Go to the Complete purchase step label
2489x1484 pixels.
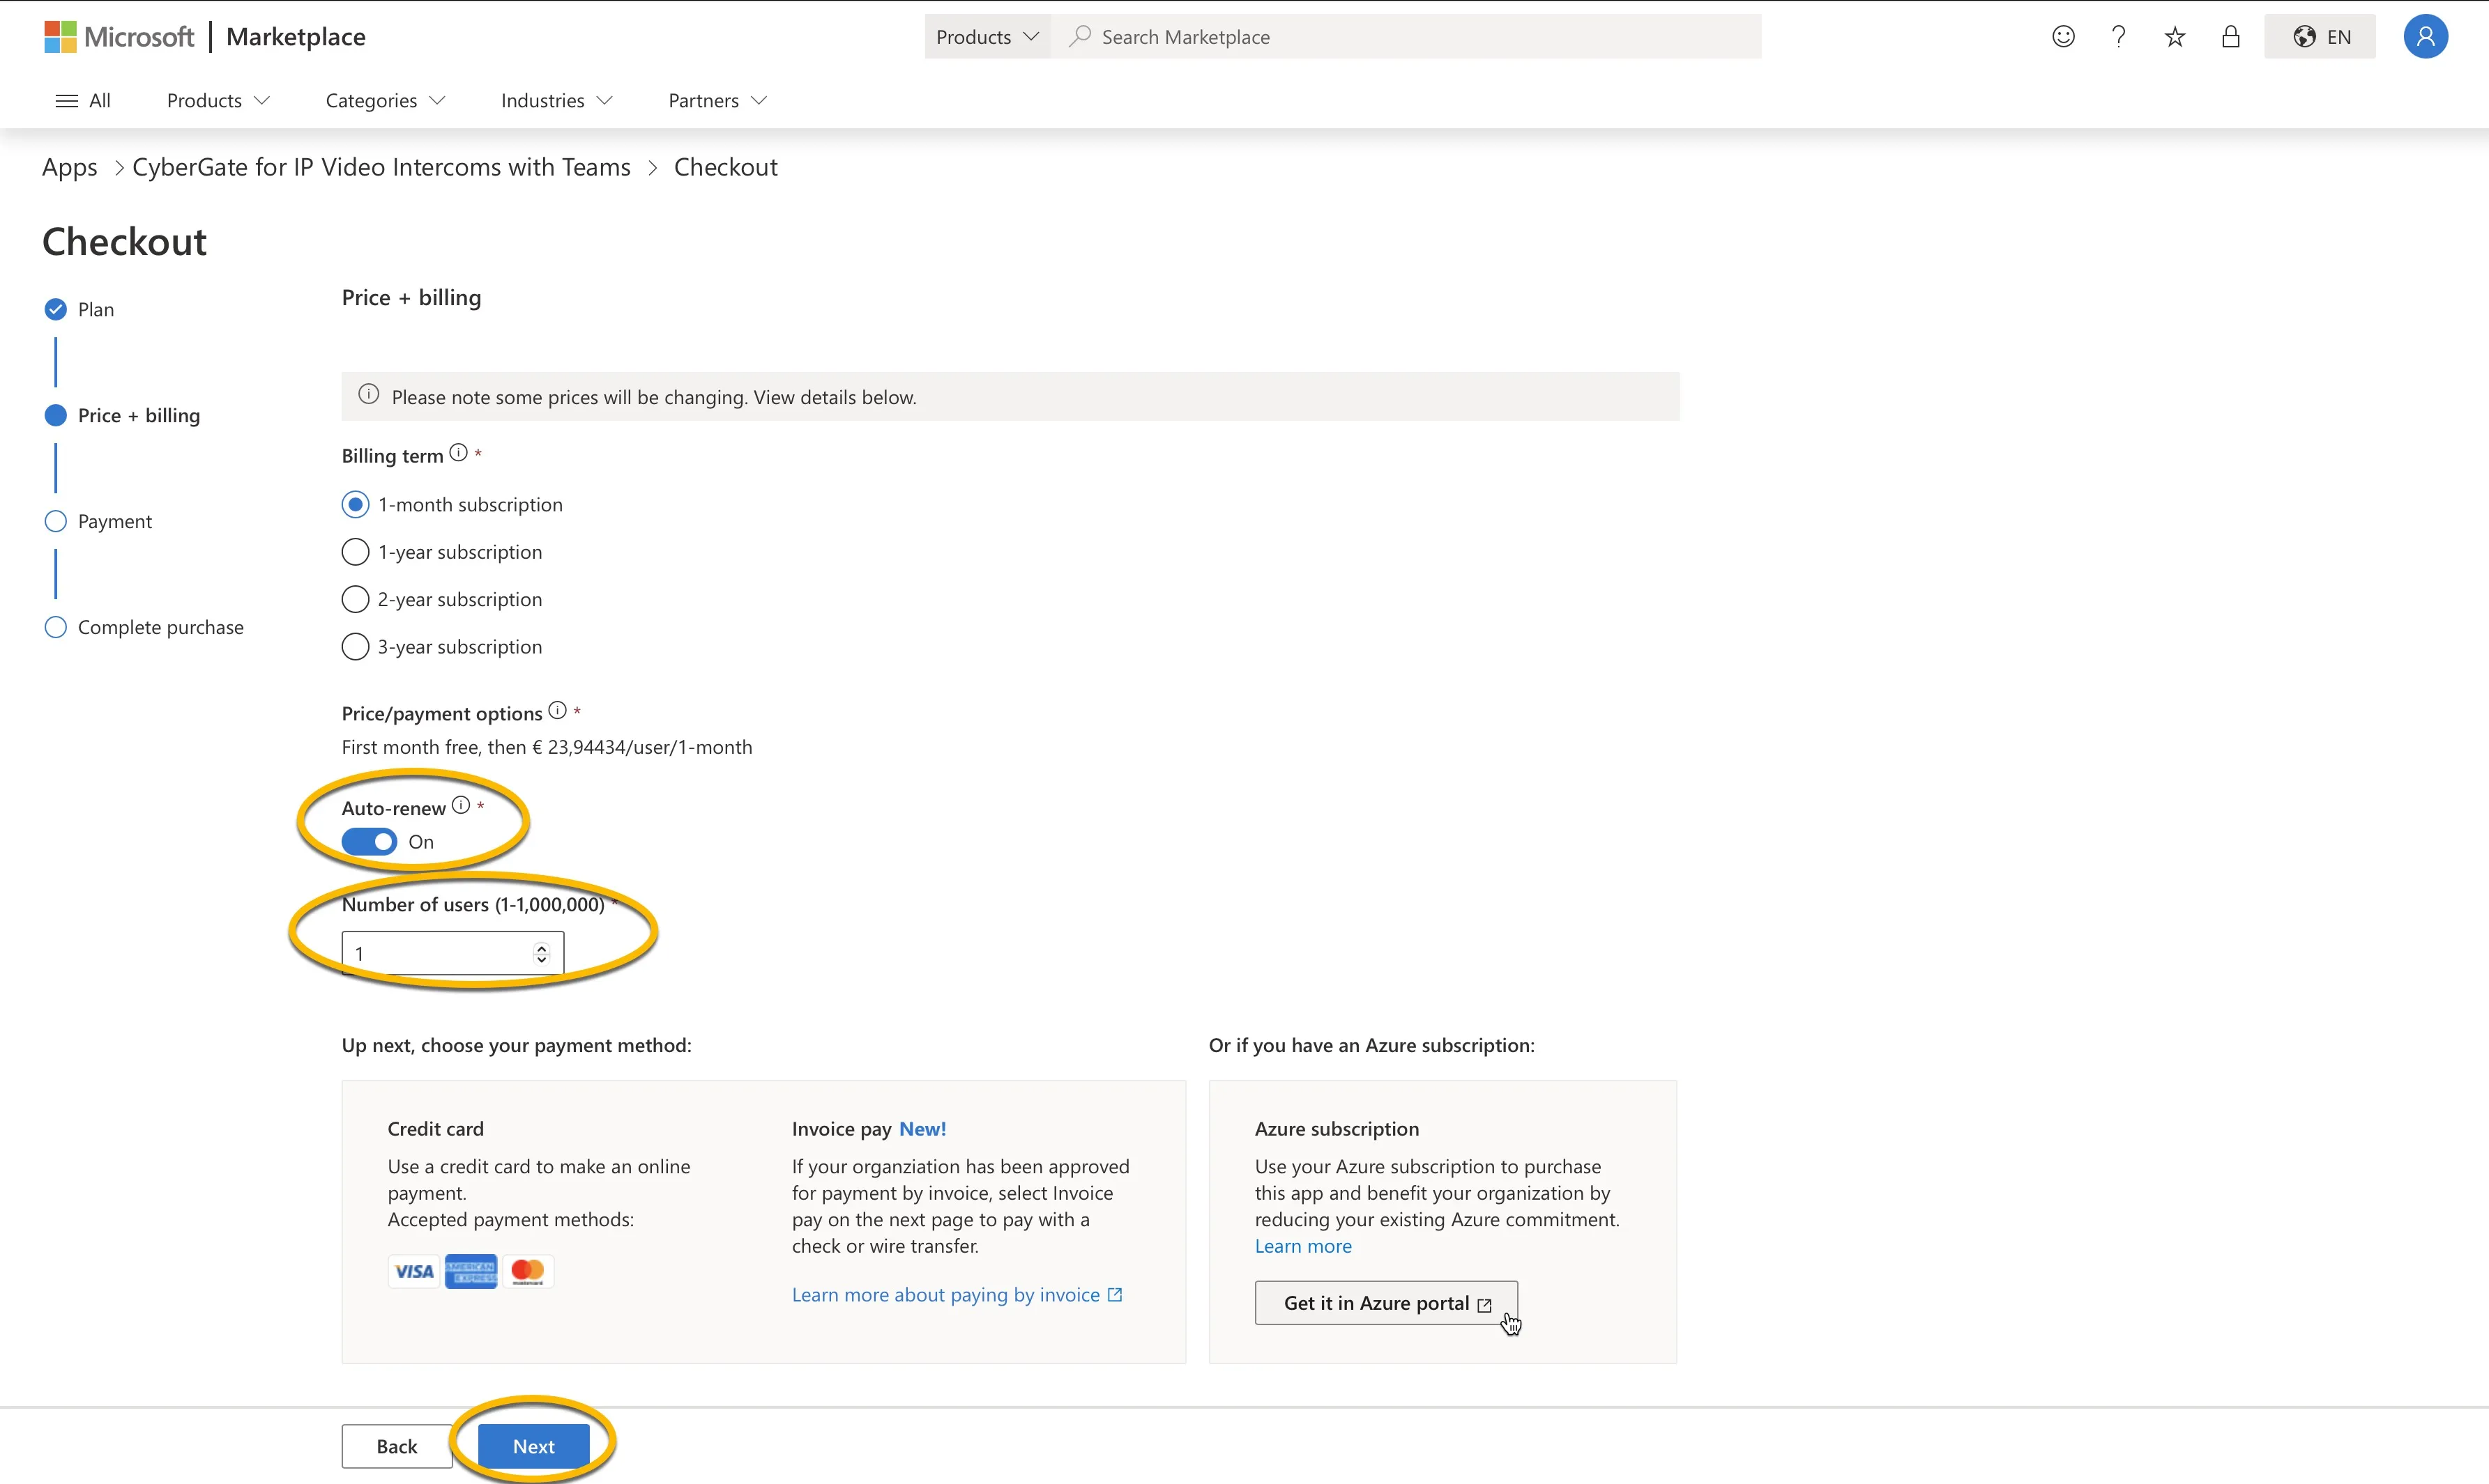[x=161, y=628]
